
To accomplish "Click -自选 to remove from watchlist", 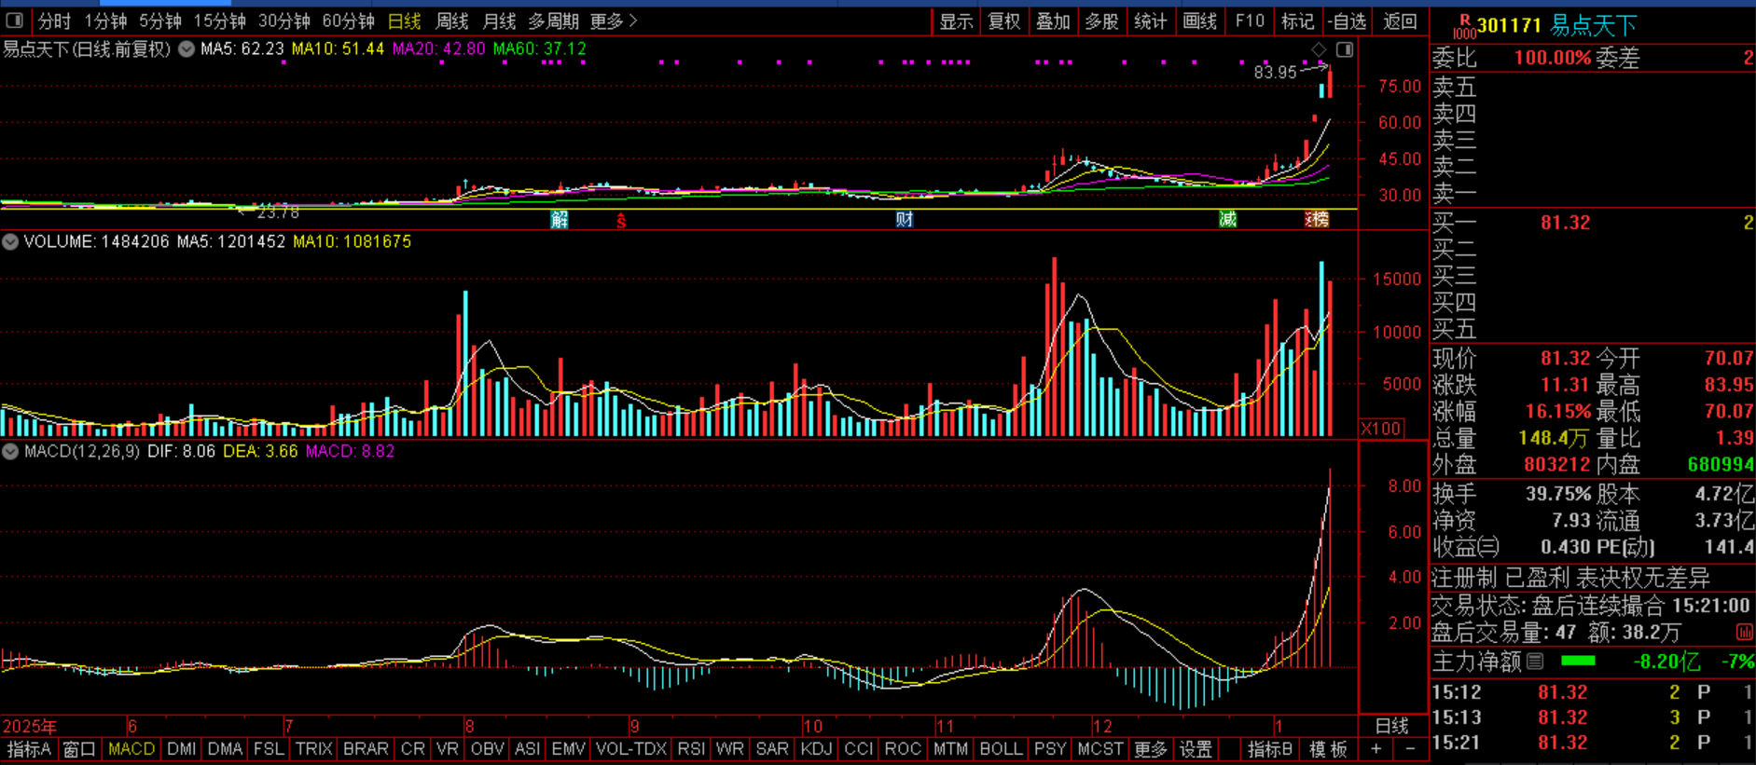I will click(1348, 21).
